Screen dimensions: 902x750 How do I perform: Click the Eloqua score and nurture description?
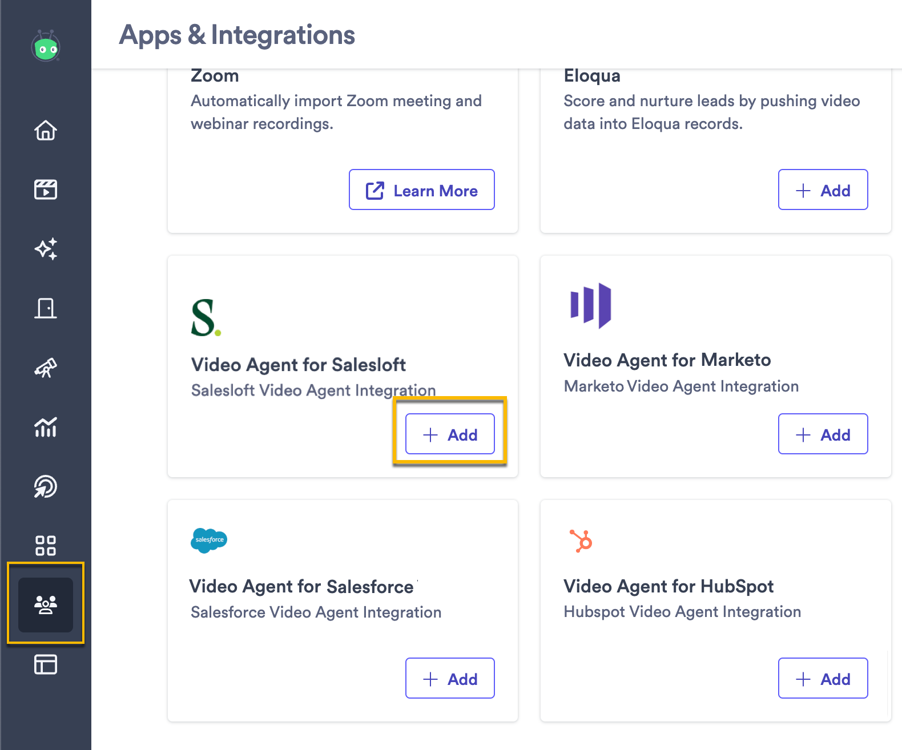pos(712,112)
